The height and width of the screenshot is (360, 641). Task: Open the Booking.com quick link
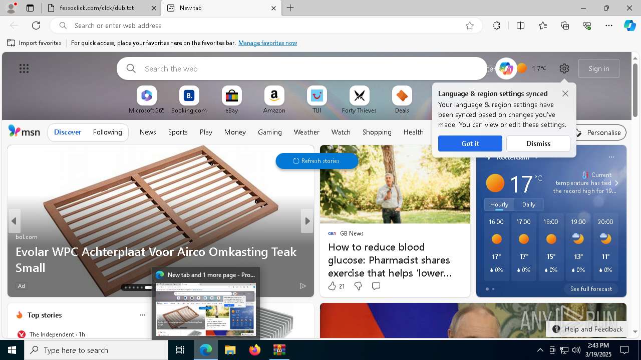click(189, 100)
